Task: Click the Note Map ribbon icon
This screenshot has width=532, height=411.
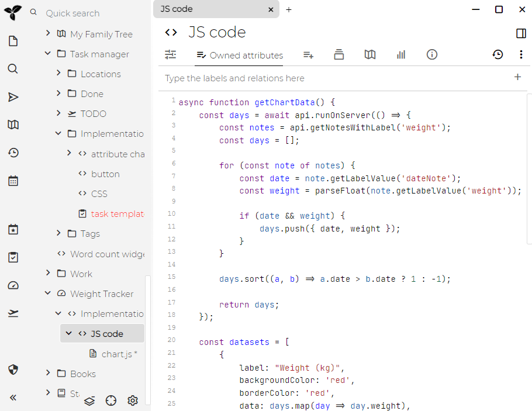Action: (370, 54)
